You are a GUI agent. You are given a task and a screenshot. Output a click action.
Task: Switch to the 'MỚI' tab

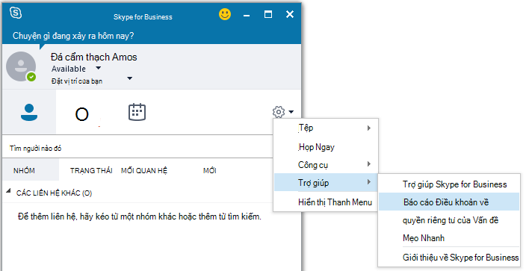210,171
